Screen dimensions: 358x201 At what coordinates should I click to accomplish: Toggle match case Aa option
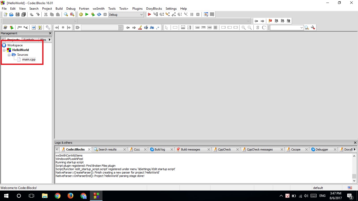pos(152,27)
